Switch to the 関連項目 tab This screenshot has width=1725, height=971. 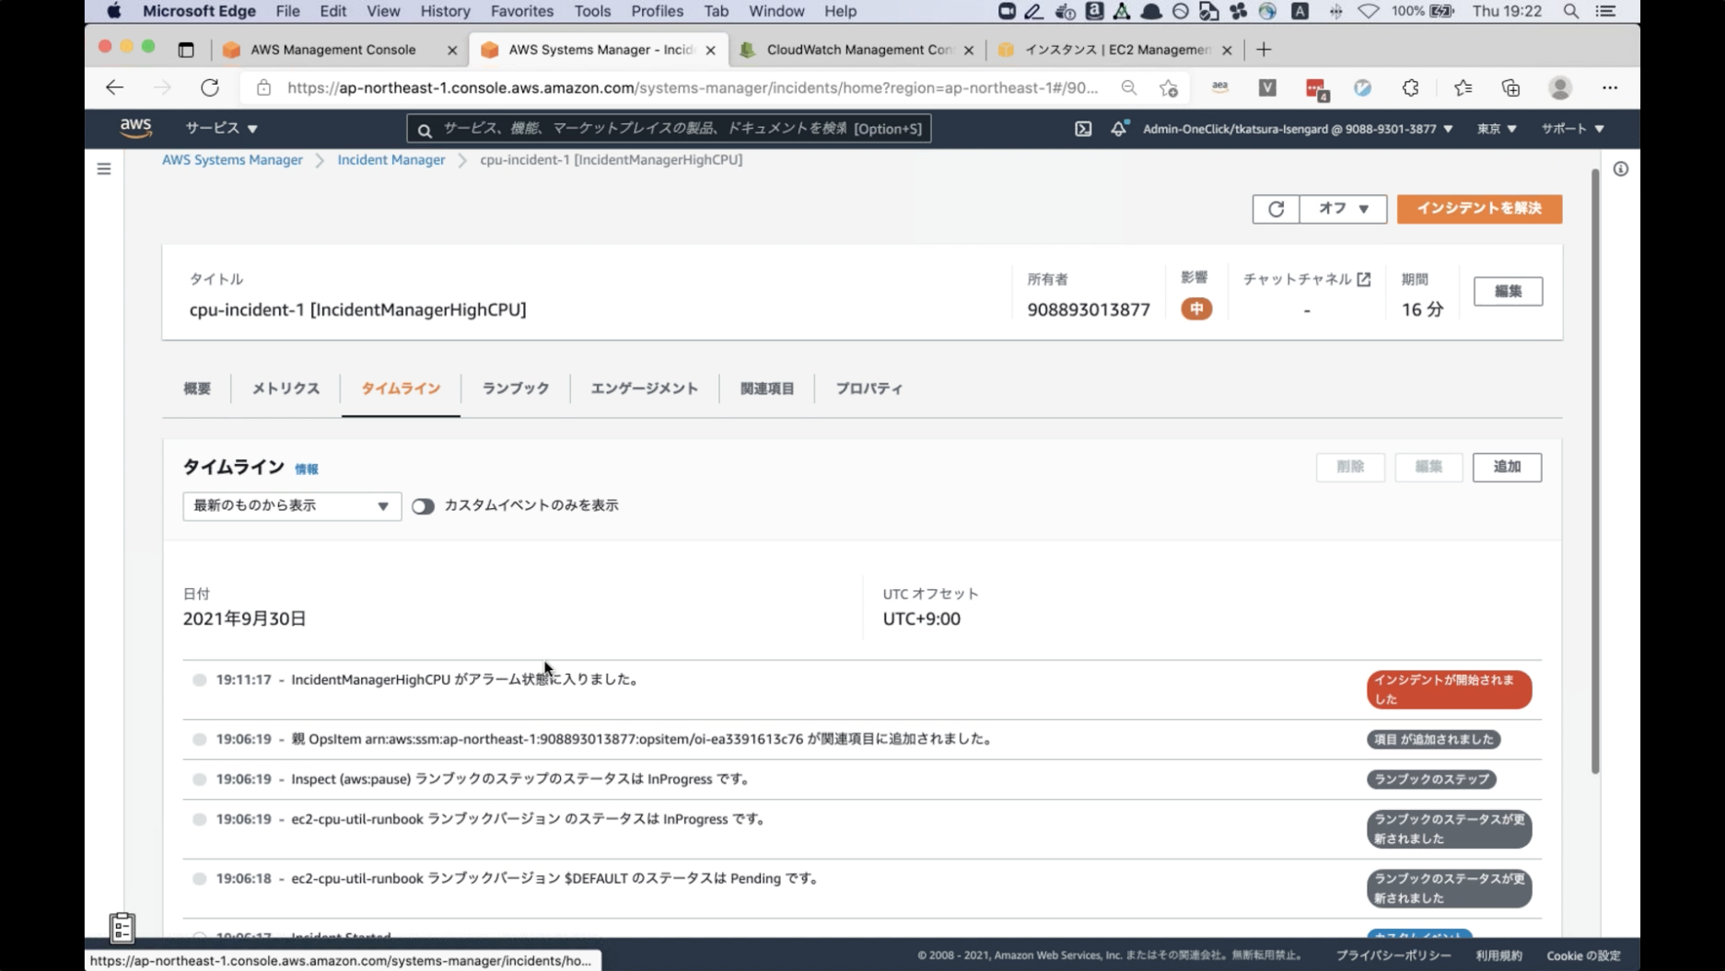click(x=767, y=388)
